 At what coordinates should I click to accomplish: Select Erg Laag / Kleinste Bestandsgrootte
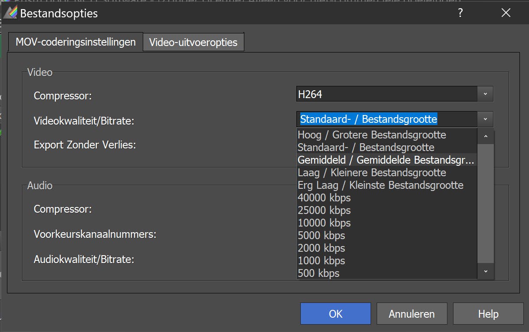[x=380, y=185]
